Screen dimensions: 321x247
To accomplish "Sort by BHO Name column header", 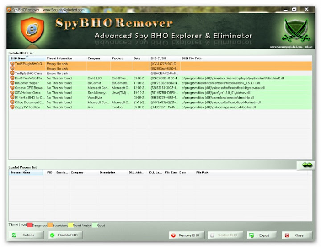I will click(27, 58).
